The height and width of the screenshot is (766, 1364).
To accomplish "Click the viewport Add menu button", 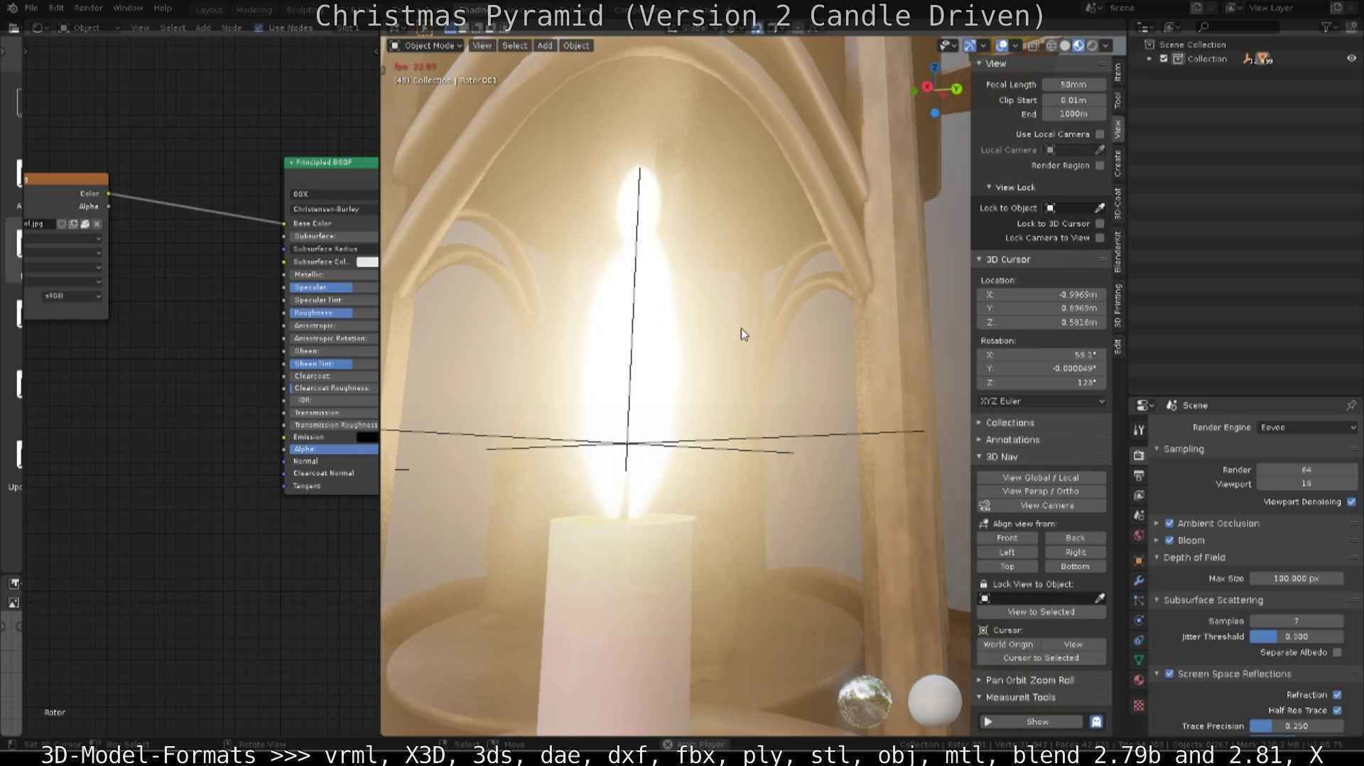I will tap(545, 45).
